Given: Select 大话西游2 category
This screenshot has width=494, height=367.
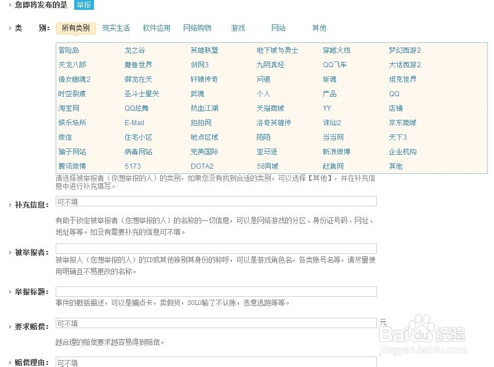Looking at the screenshot, I should coord(405,65).
